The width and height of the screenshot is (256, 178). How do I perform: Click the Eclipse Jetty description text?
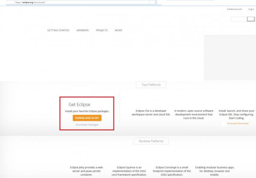[86, 171]
